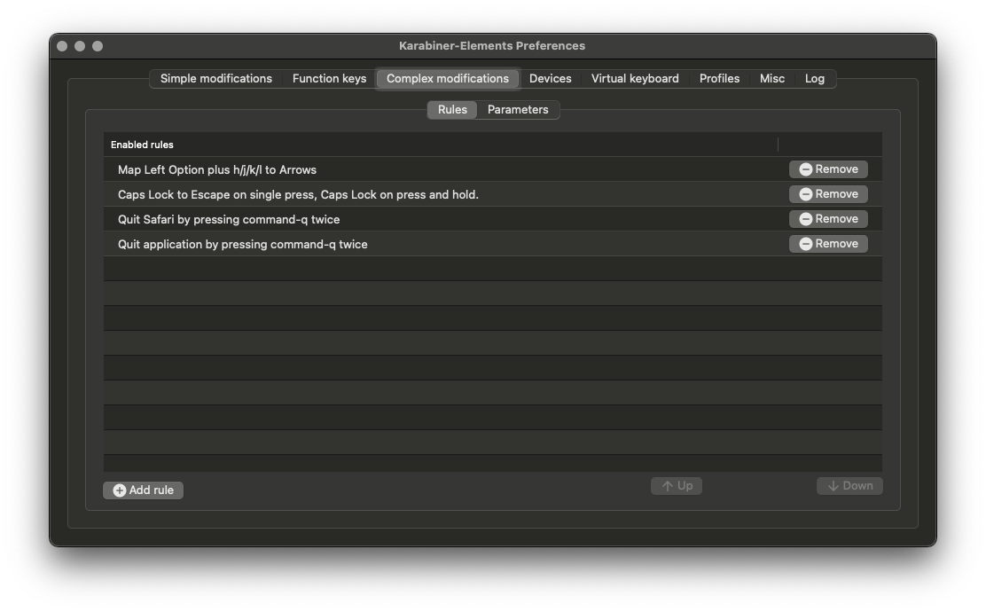Select rule 'Quit application by pressing command-q twice'
Image resolution: width=986 pixels, height=612 pixels.
tap(493, 244)
